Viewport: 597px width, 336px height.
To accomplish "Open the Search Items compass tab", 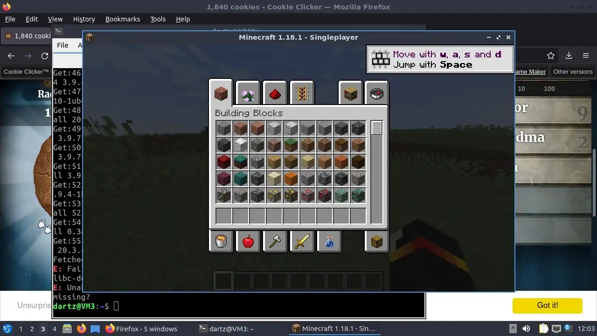I will pyautogui.click(x=377, y=93).
